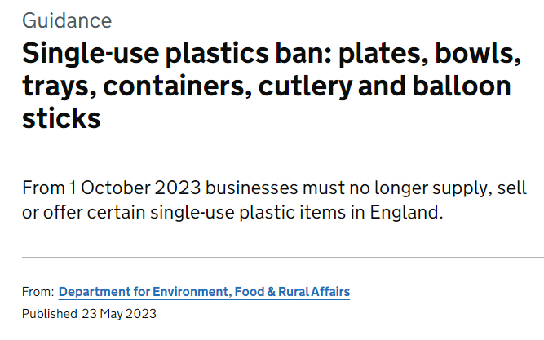Click the 'Guidance' label above the title

tap(67, 20)
